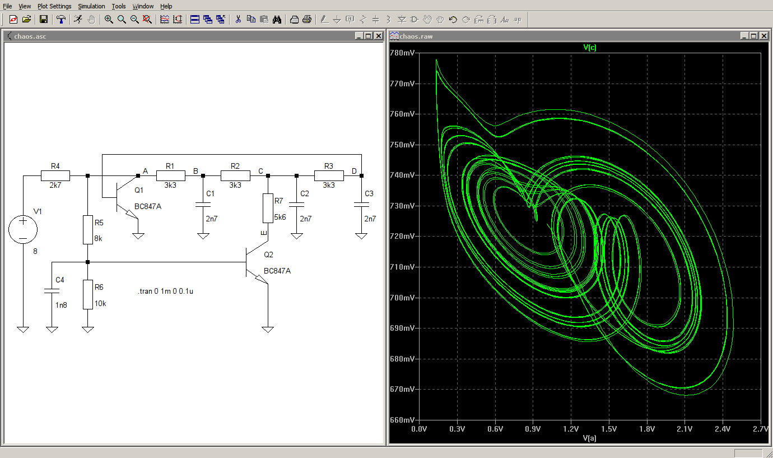
Task: Click the Close All Windows icon
Action: pyautogui.click(x=221, y=19)
